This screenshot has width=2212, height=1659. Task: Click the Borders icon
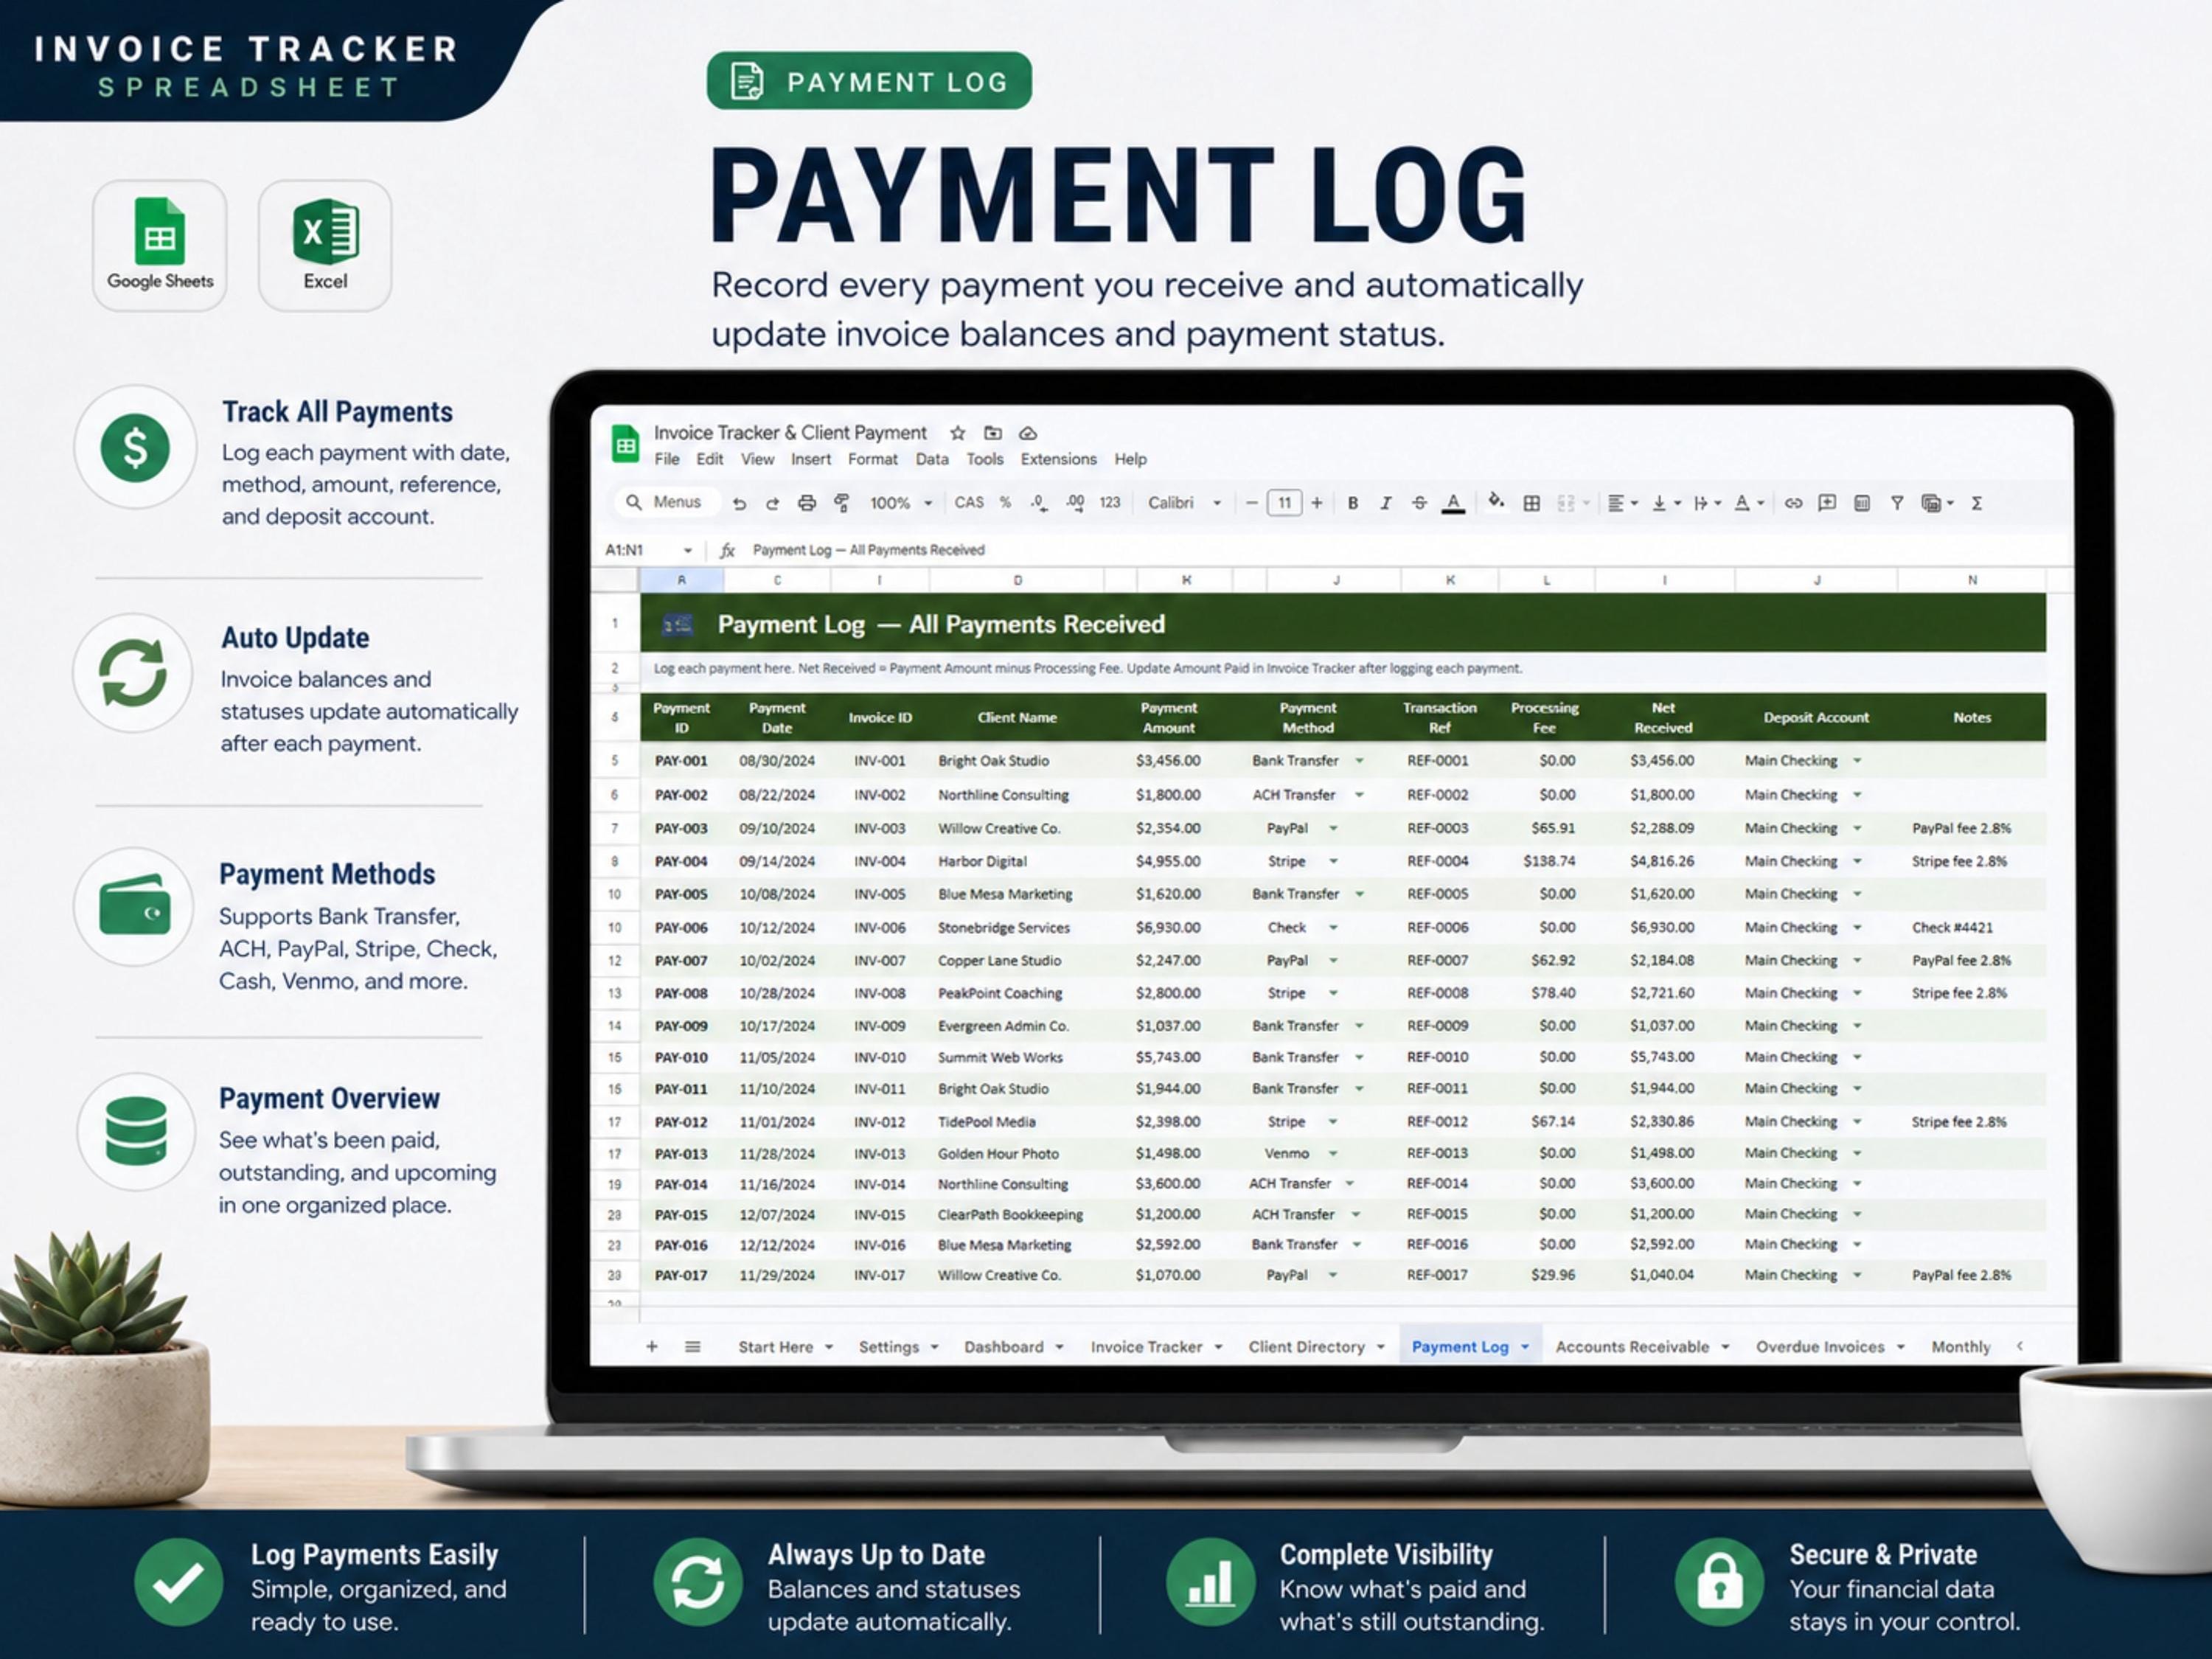[x=1531, y=503]
